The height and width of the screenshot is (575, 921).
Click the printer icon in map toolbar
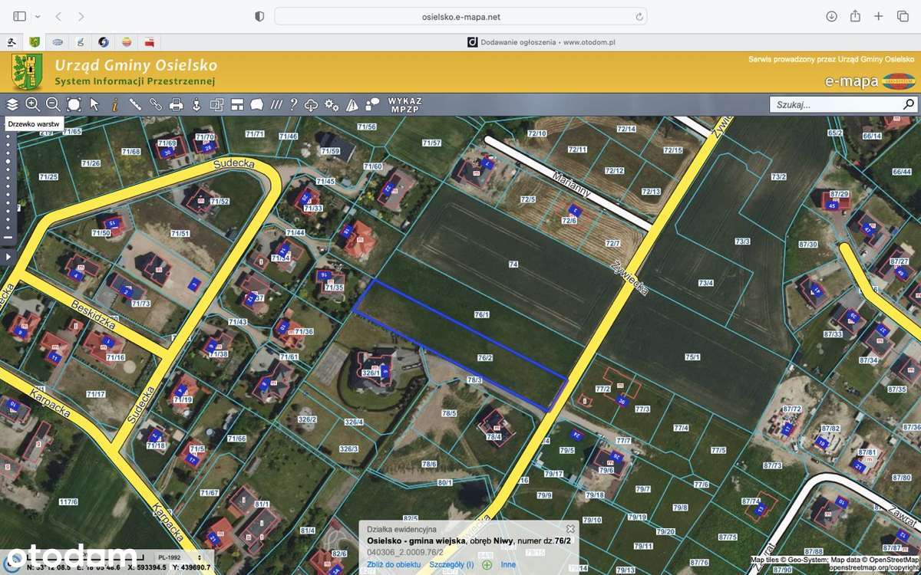pyautogui.click(x=176, y=104)
